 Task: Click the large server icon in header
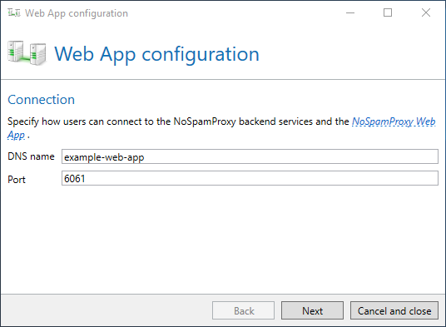(27, 53)
